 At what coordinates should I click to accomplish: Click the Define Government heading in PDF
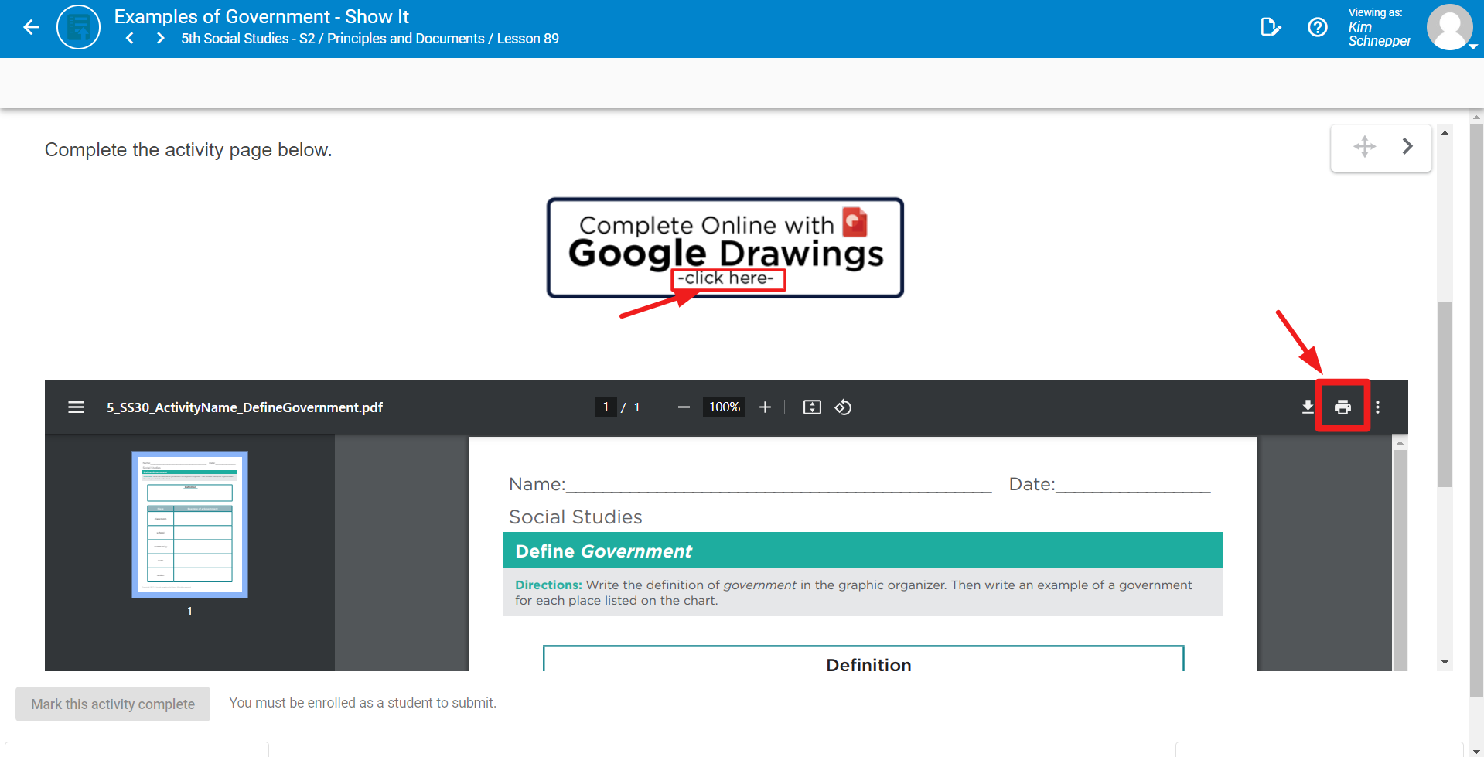604,551
